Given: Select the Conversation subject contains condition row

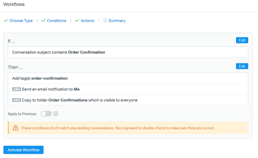Looking at the screenshot, I should click(128, 52).
